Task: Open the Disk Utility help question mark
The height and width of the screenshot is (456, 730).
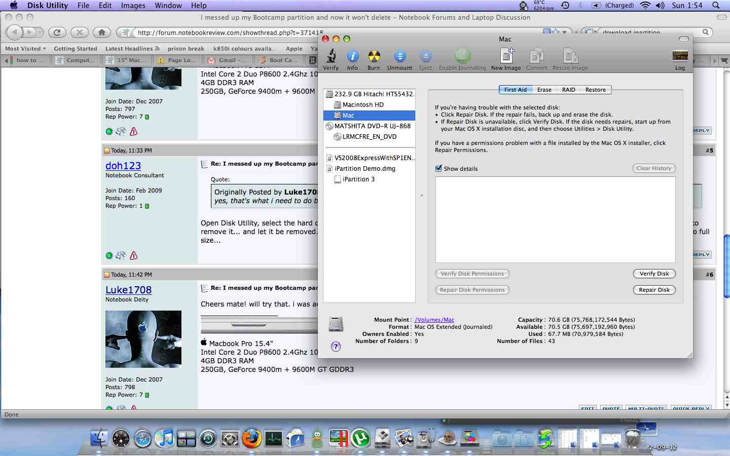Action: (336, 347)
